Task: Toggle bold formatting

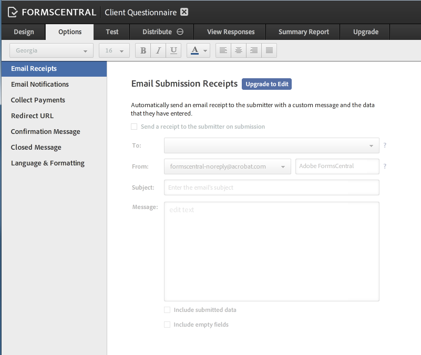Action: [143, 50]
